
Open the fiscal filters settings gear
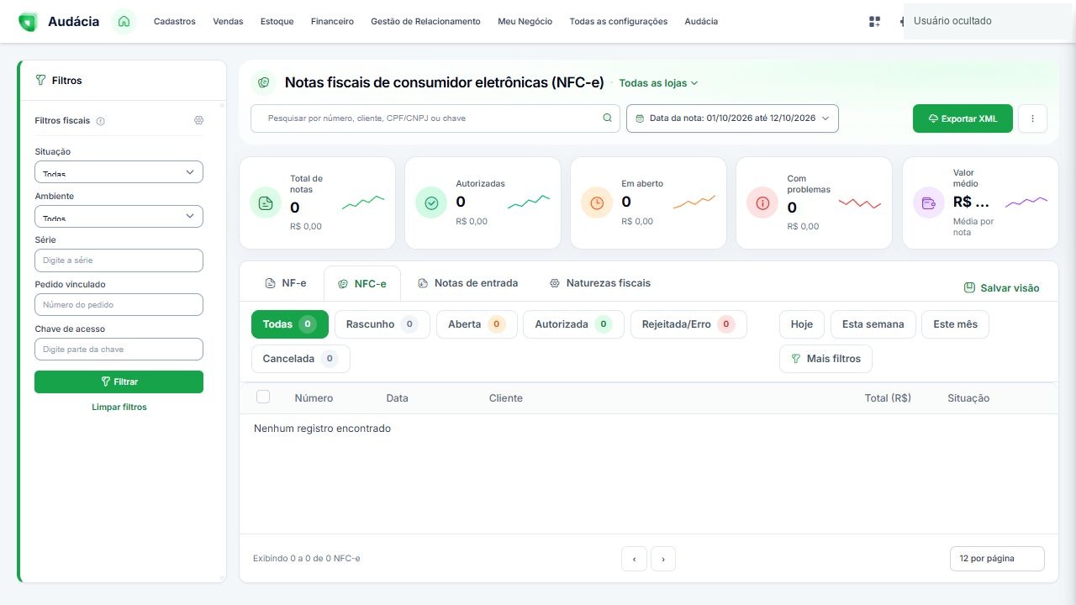(x=198, y=120)
